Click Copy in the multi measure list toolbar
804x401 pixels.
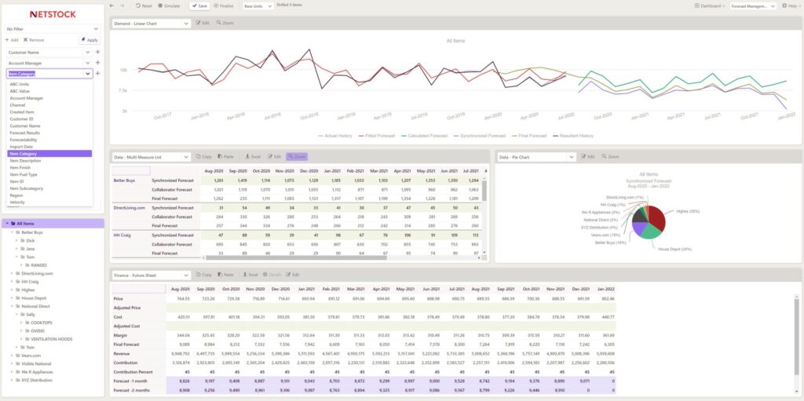(x=203, y=157)
